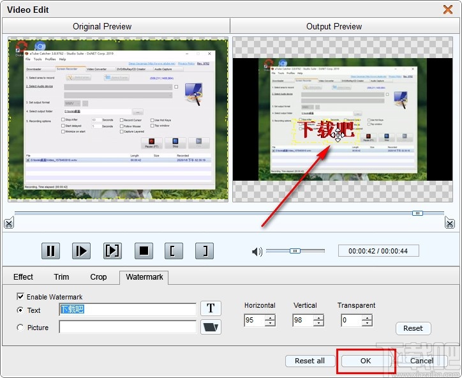
Task: Click the Cancel button
Action: pos(422,361)
